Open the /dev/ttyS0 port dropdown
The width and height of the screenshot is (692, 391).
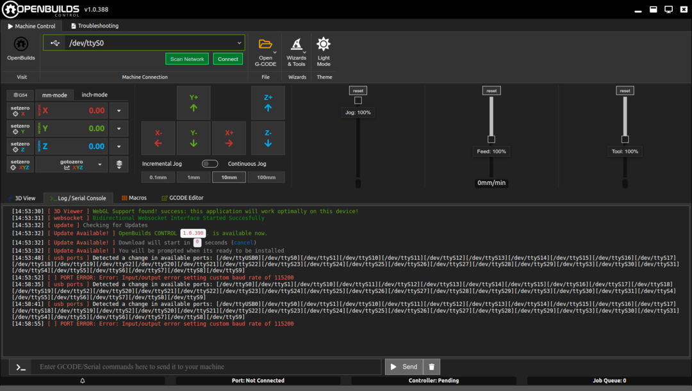click(239, 44)
